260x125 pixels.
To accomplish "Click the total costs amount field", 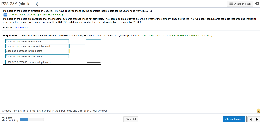I will 93,56.
